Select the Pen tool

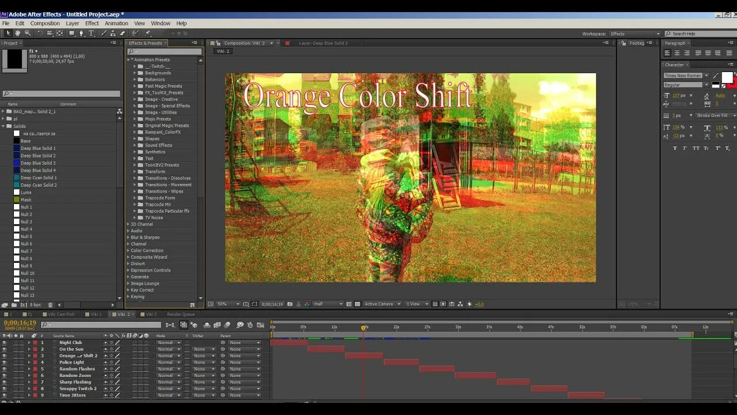81,33
